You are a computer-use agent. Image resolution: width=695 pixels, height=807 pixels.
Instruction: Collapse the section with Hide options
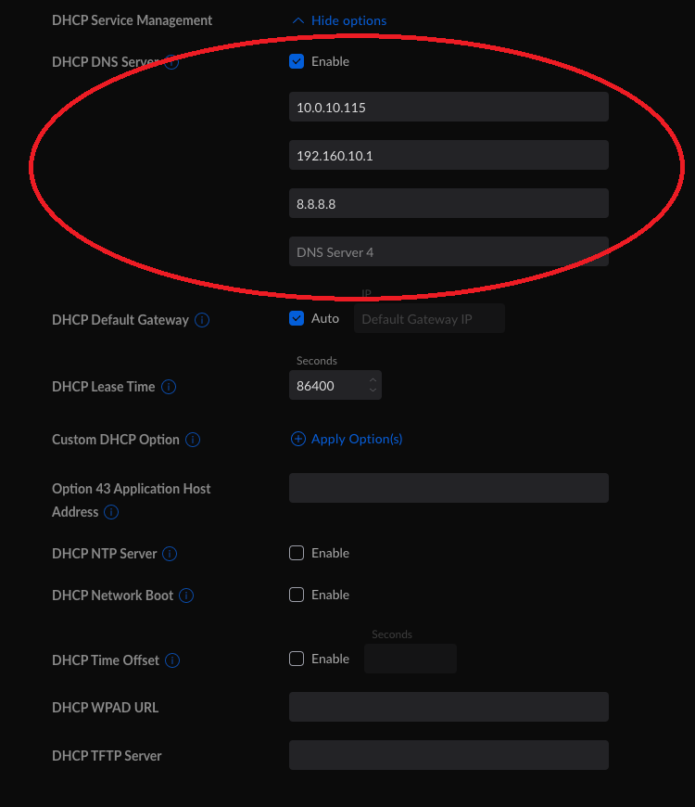(x=339, y=20)
